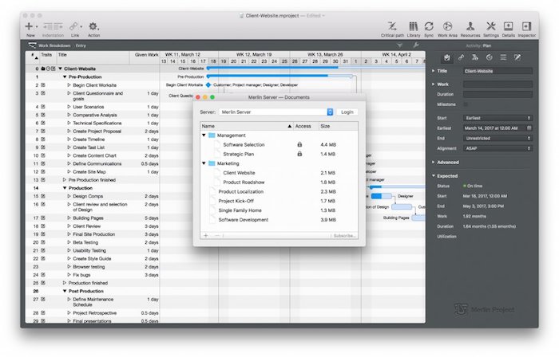Show the Critical path

coord(392,26)
